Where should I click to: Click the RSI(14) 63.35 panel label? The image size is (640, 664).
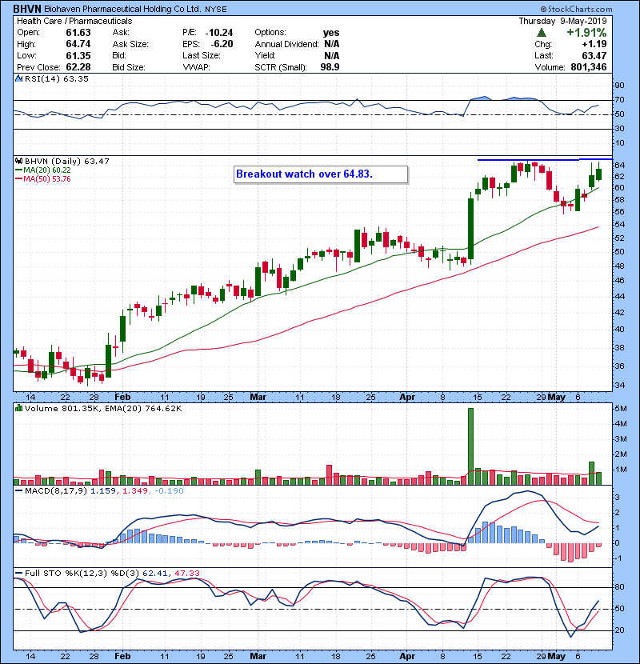pos(57,78)
